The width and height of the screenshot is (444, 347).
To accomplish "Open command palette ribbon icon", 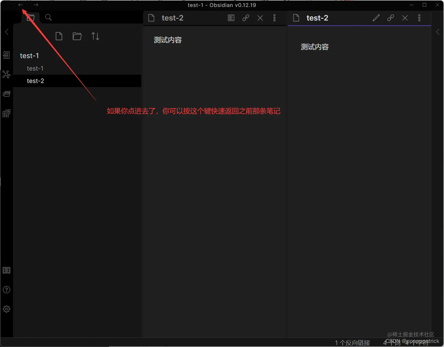I will coord(6,113).
